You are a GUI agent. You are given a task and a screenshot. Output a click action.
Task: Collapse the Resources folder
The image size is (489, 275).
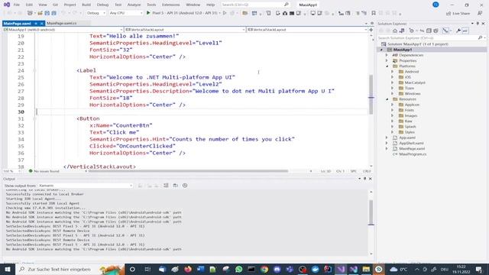[387, 99]
